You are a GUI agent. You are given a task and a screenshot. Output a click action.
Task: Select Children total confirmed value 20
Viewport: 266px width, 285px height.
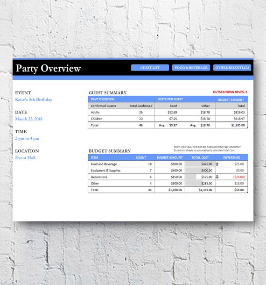pyautogui.click(x=141, y=119)
